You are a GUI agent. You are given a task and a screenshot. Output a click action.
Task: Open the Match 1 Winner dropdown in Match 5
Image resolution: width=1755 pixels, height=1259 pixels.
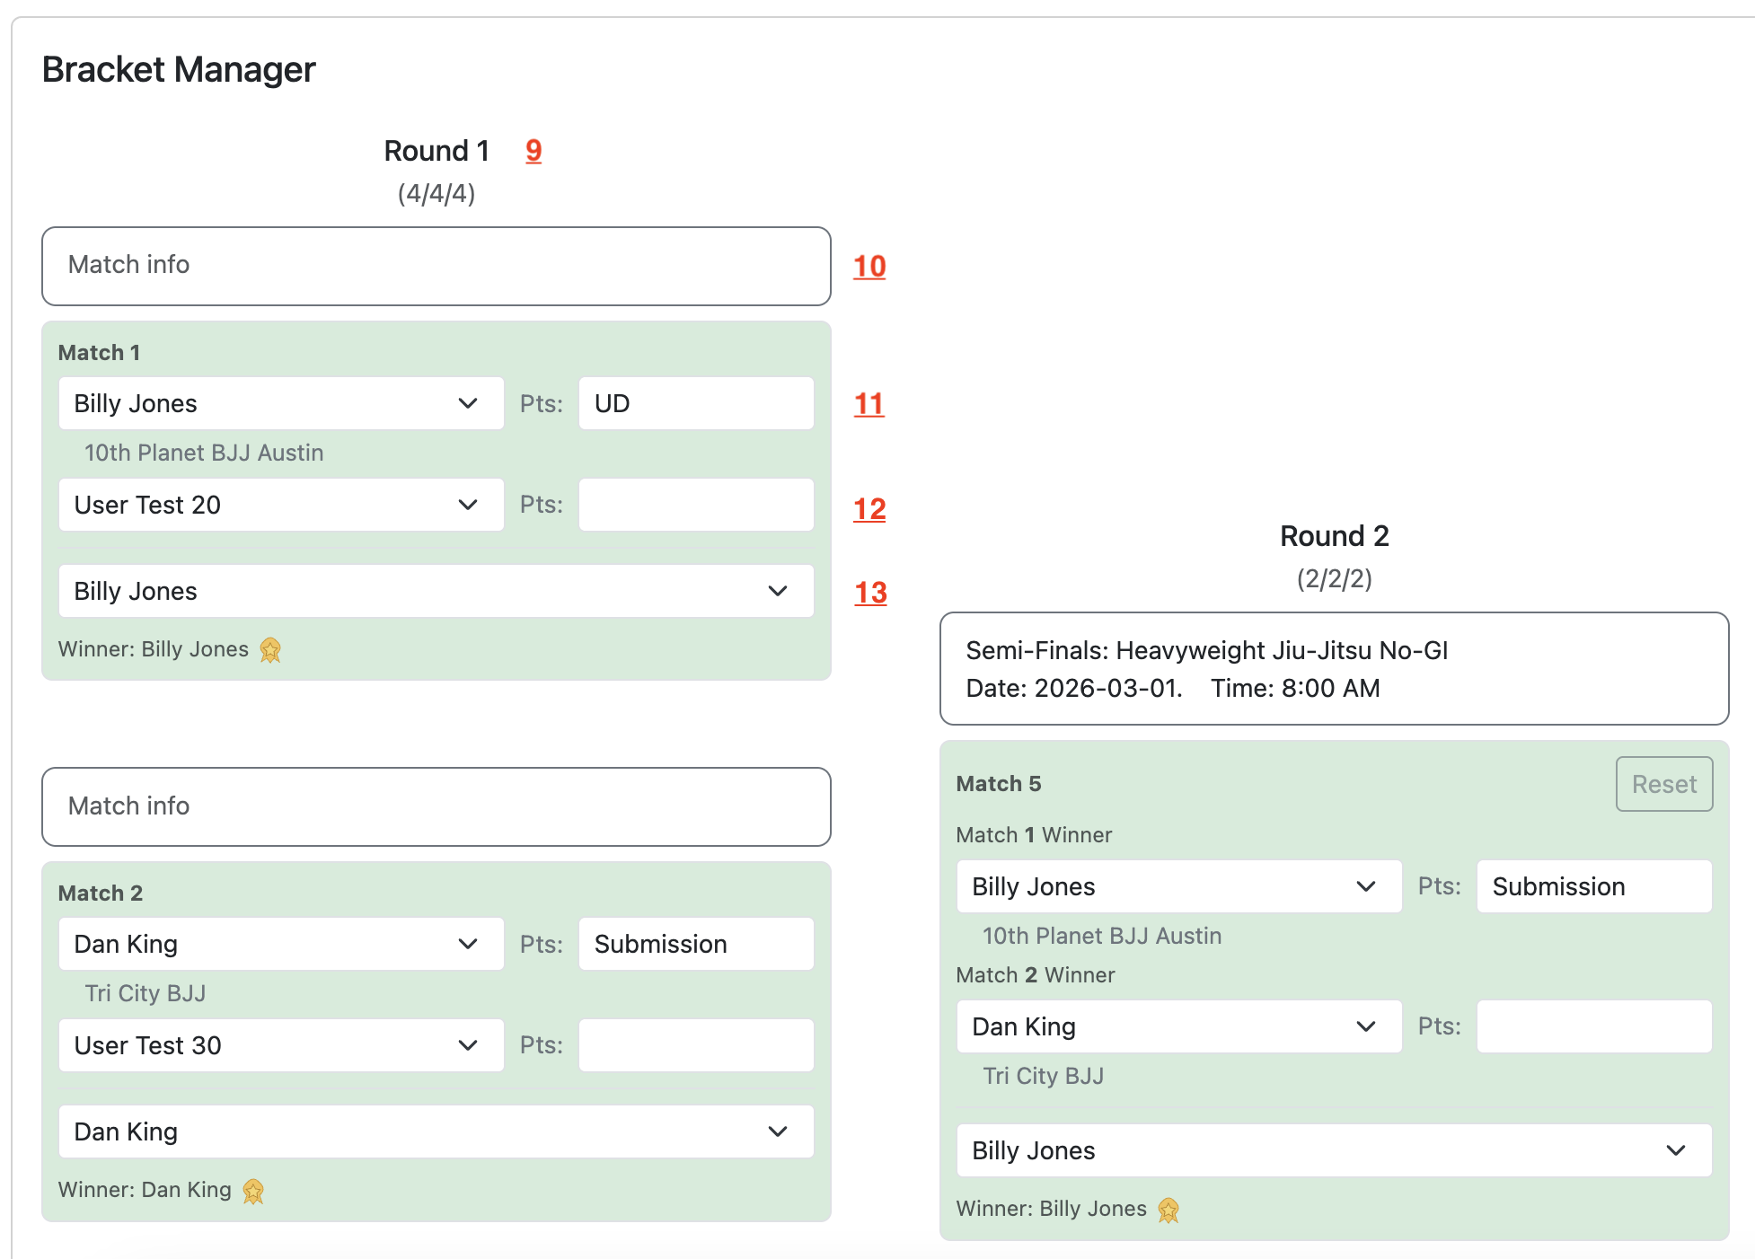tap(1178, 886)
